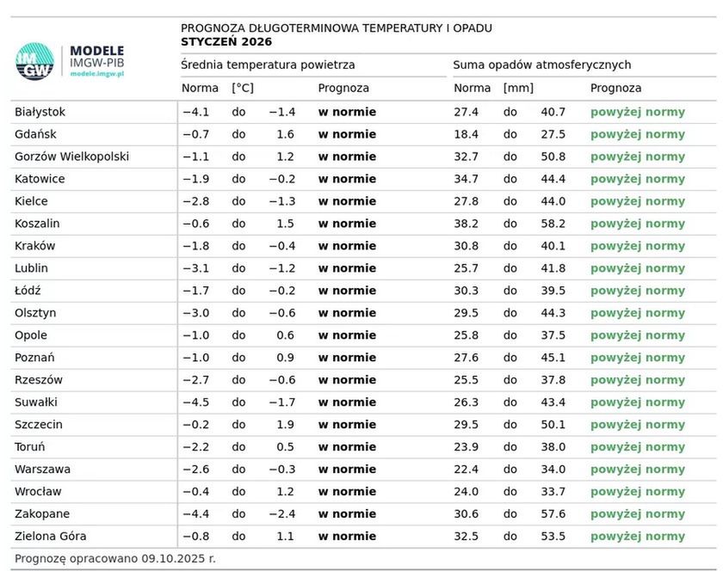Click the Opole city label
The image size is (723, 571).
tap(31, 335)
